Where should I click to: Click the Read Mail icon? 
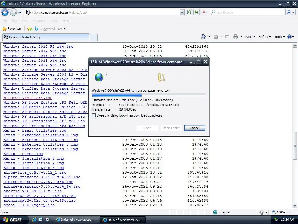click(227, 37)
